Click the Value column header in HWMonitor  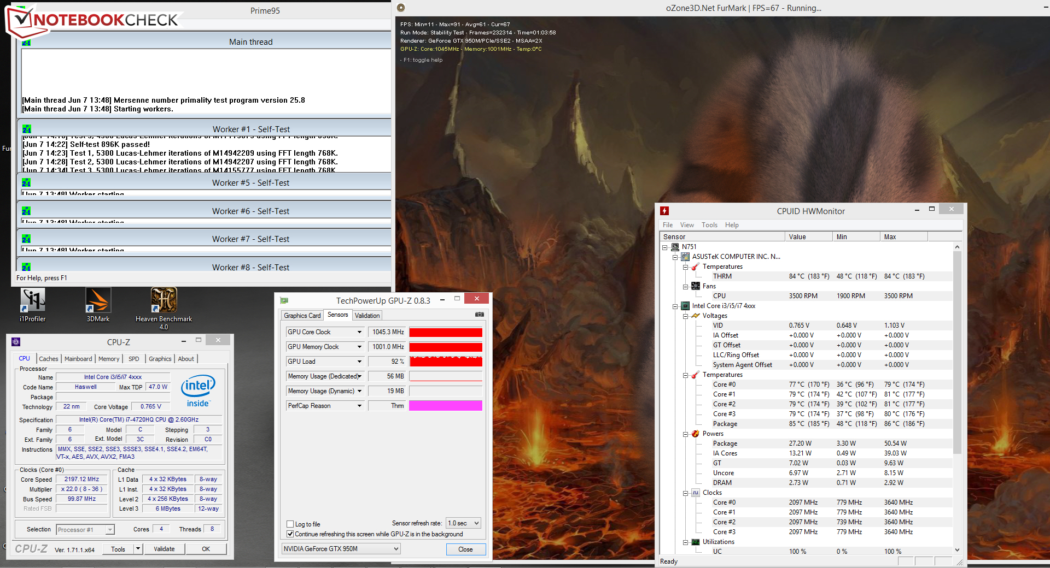point(808,236)
